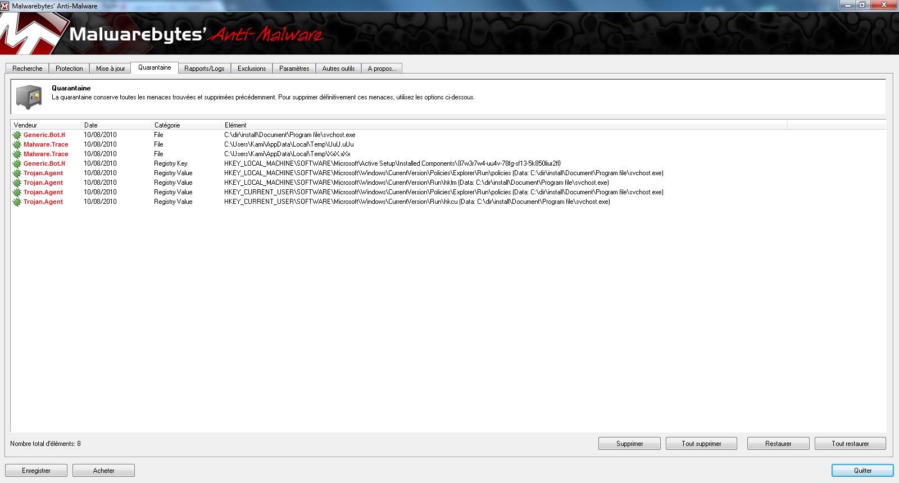Click the path C:\dir\install\Document\Program file\svchost.exe

pyautogui.click(x=290, y=135)
